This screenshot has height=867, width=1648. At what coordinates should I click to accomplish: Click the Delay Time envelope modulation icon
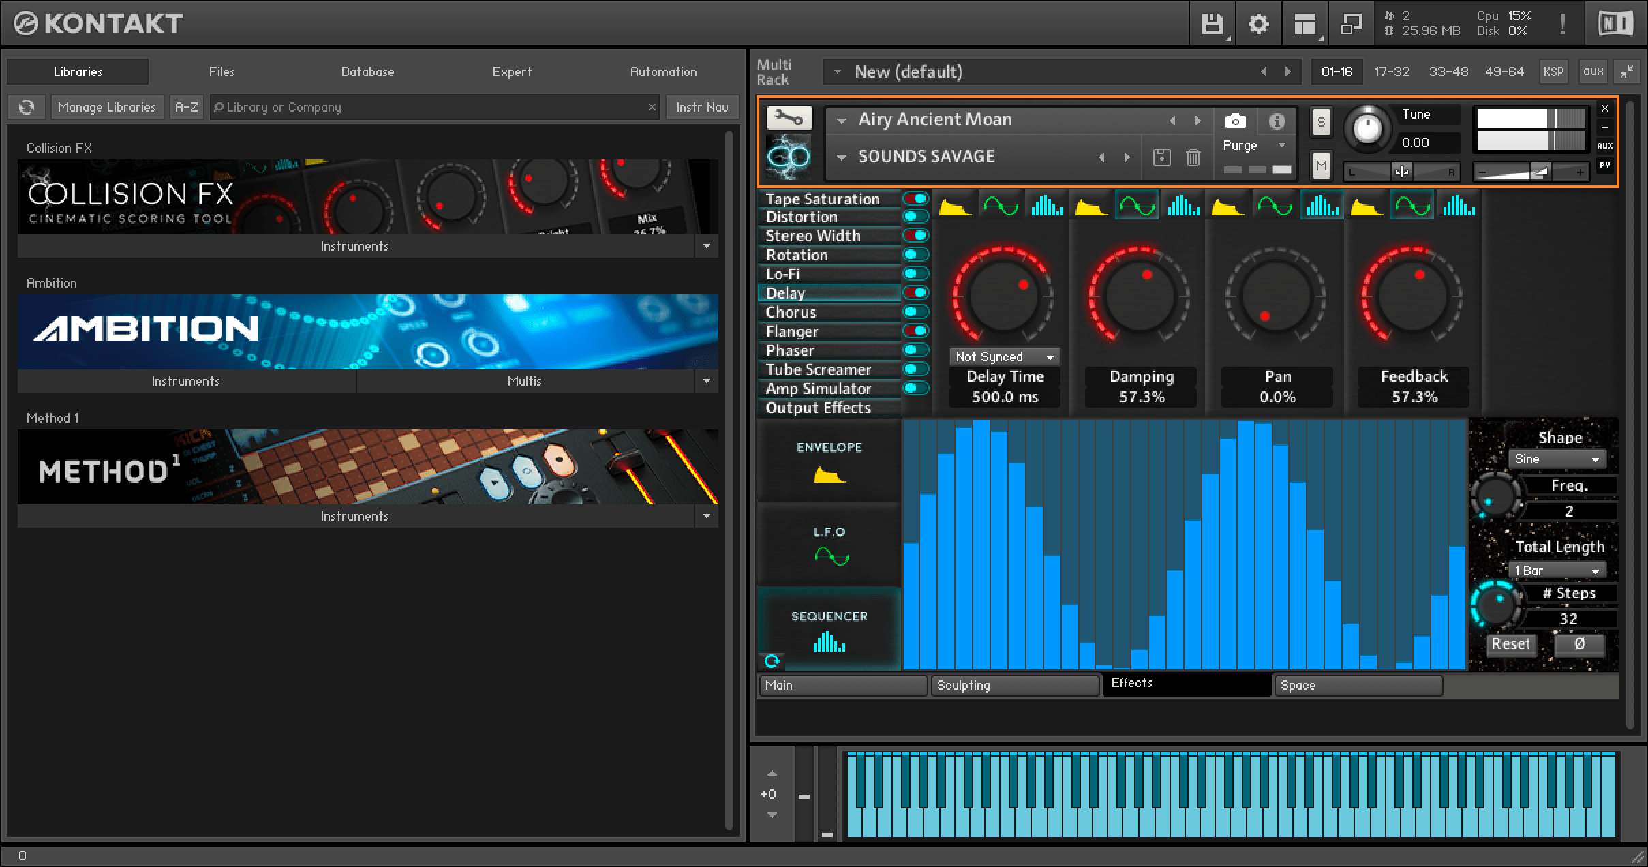click(x=955, y=206)
